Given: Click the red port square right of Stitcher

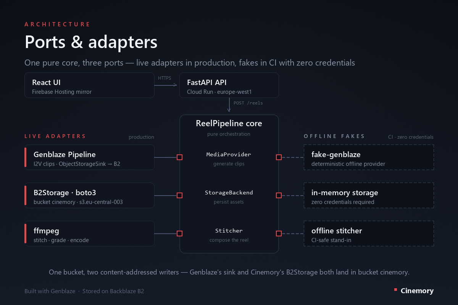Looking at the screenshot, I should click(279, 233).
